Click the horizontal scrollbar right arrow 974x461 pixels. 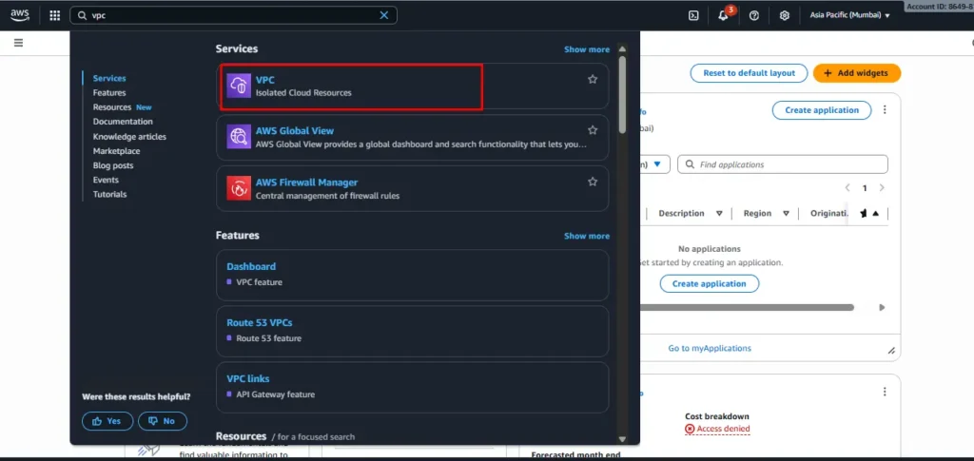point(882,307)
